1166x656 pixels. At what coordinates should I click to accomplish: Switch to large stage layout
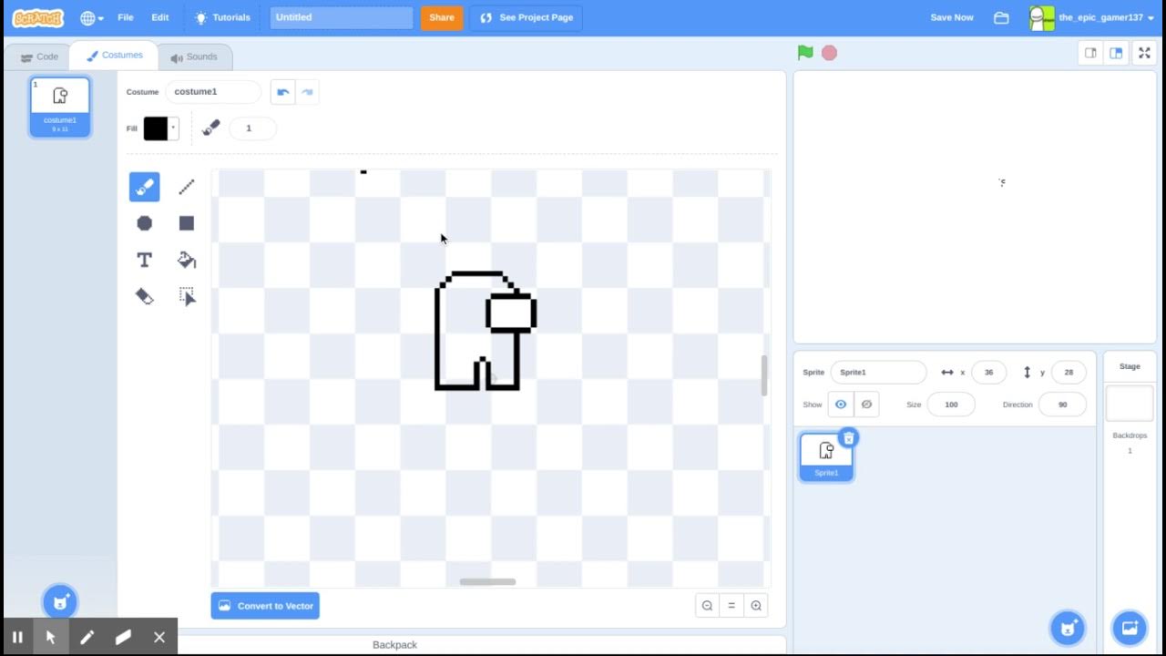point(1115,53)
